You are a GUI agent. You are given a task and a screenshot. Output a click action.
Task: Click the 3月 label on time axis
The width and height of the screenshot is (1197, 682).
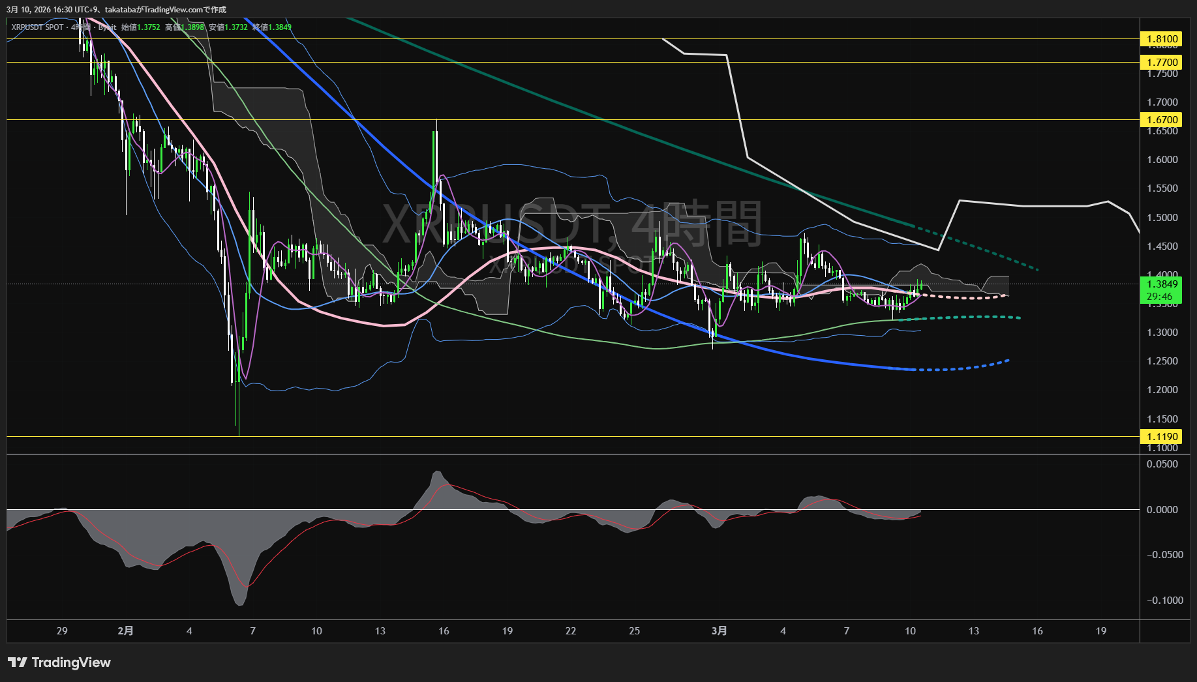pyautogui.click(x=719, y=630)
